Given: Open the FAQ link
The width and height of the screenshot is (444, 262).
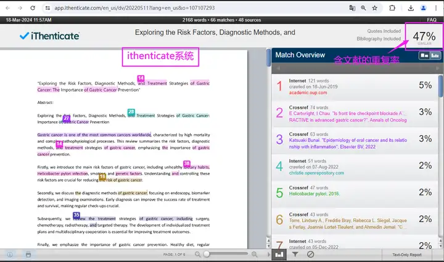Looking at the screenshot, I should (x=432, y=20).
